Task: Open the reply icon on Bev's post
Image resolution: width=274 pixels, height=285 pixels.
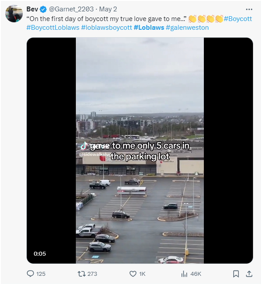Action: (x=31, y=274)
